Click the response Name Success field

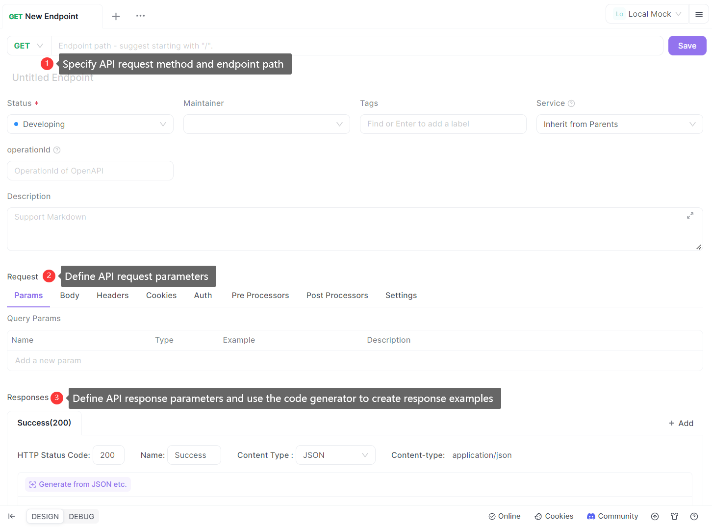194,455
